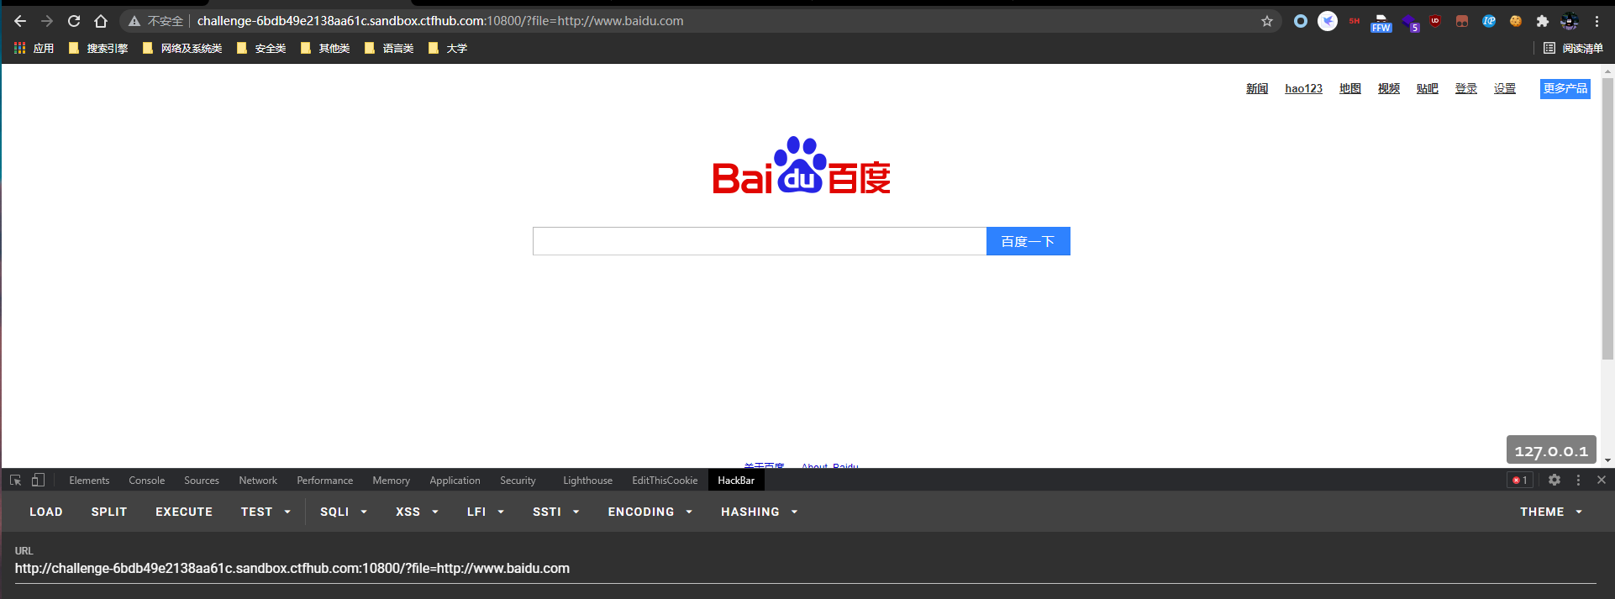Expand the HackBar XSS dropdown
The height and width of the screenshot is (599, 1615).
417,512
